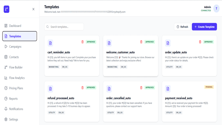Click trash icon on welcome_customer_auto card
222x125 pixels.
141,42
